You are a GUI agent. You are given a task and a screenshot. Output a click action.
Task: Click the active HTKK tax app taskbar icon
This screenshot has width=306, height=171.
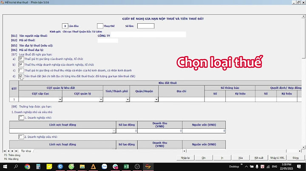(x=148, y=166)
